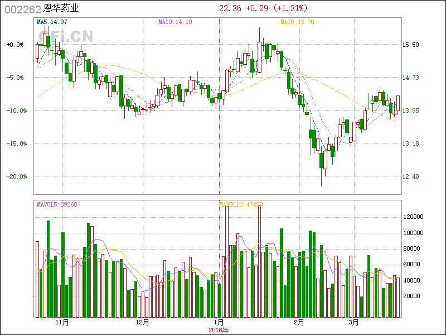Click the 120000 volume axis label
The height and width of the screenshot is (335, 446).
pyautogui.click(x=414, y=217)
